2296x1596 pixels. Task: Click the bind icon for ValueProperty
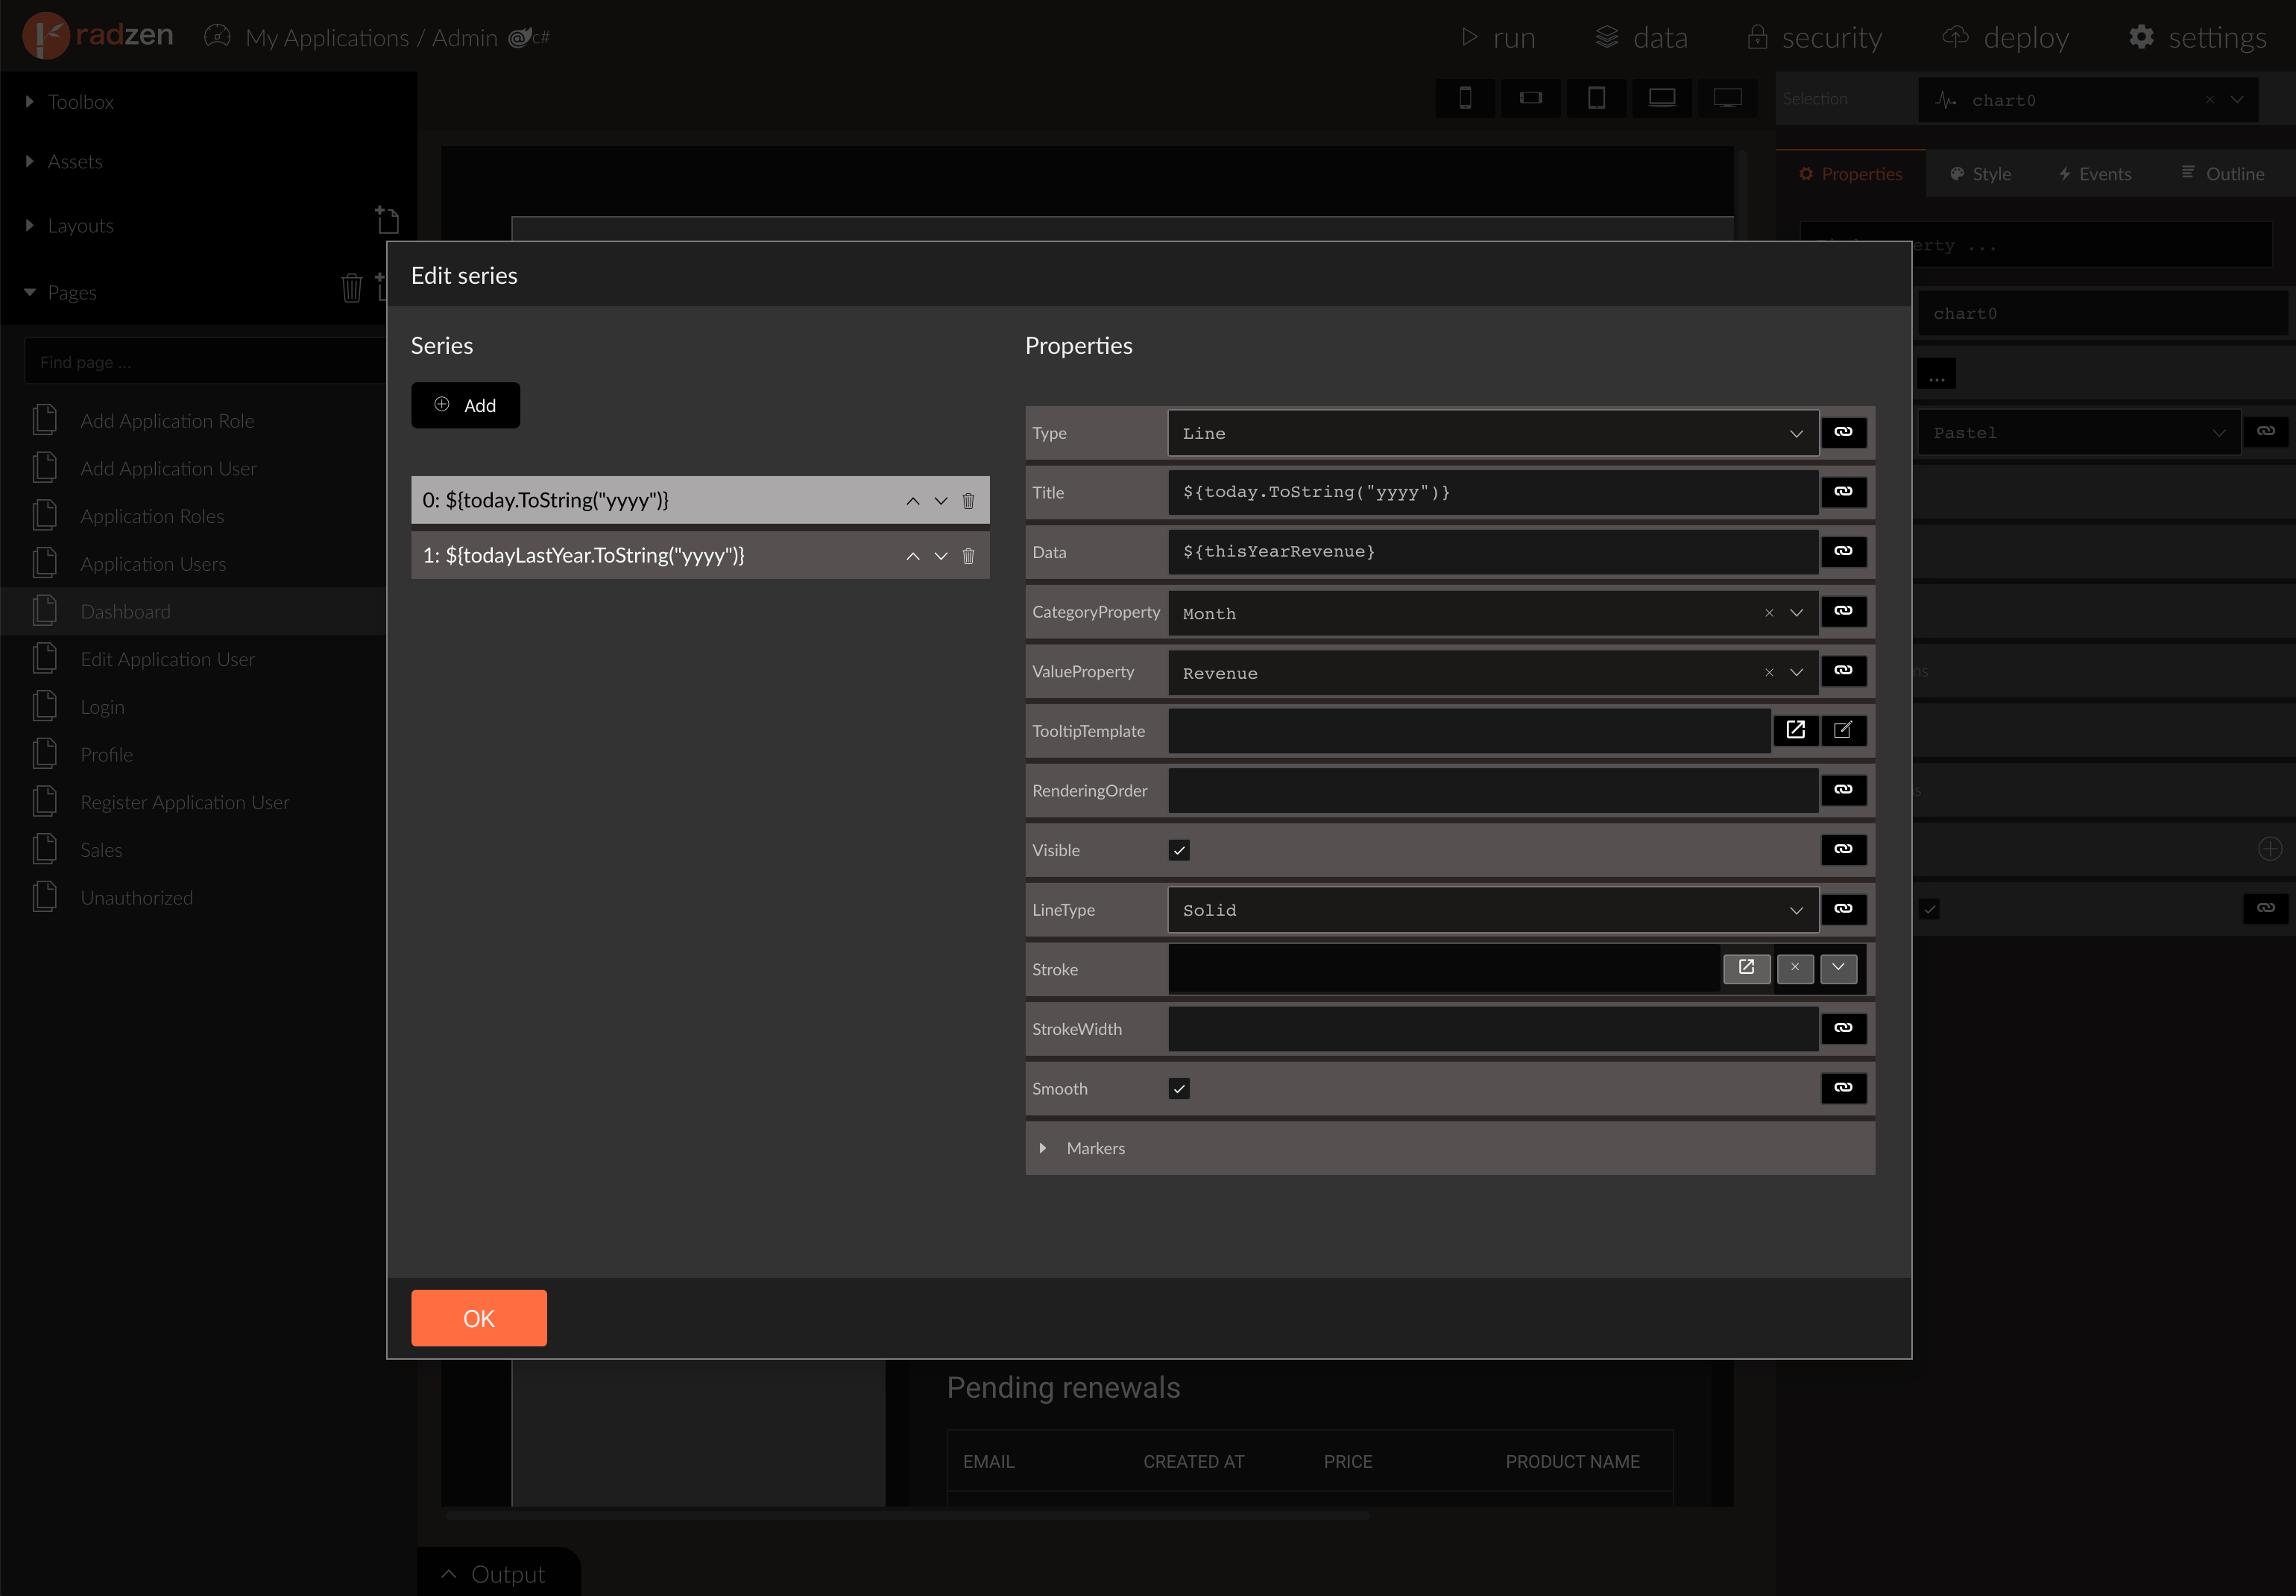(1843, 671)
